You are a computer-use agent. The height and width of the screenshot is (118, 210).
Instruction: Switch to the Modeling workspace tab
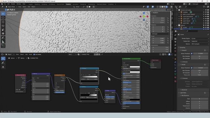tap(37, 4)
